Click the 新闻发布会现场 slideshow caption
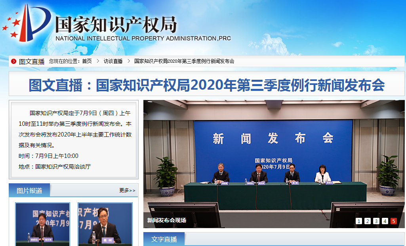Viewport: 406px width, 246px height. click(x=166, y=220)
